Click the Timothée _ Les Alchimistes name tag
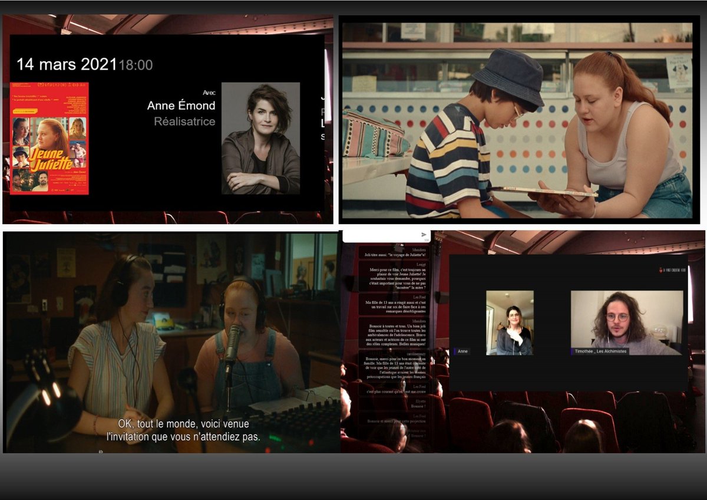The image size is (707, 500). (x=600, y=351)
